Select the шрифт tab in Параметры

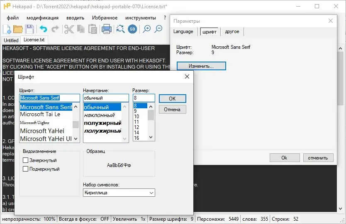point(209,32)
